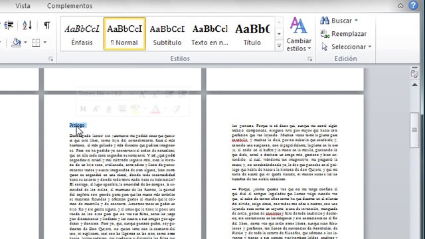425x239 pixels.
Task: Toggle the ruler view button
Action: (414, 74)
